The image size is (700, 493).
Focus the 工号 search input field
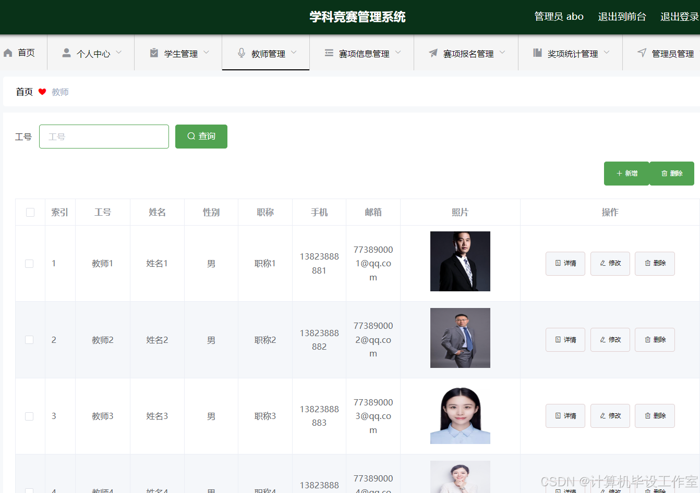click(x=104, y=137)
